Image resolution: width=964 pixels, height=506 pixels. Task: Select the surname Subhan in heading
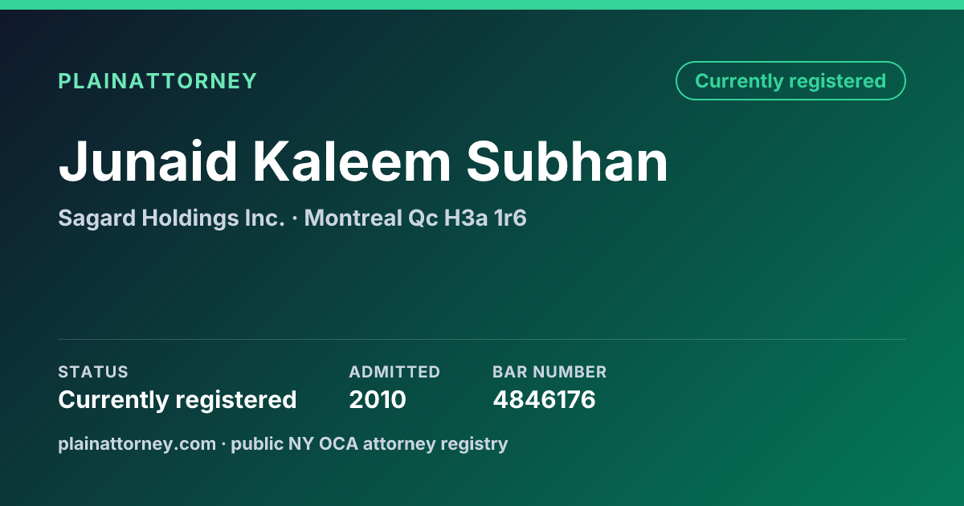coord(567,162)
